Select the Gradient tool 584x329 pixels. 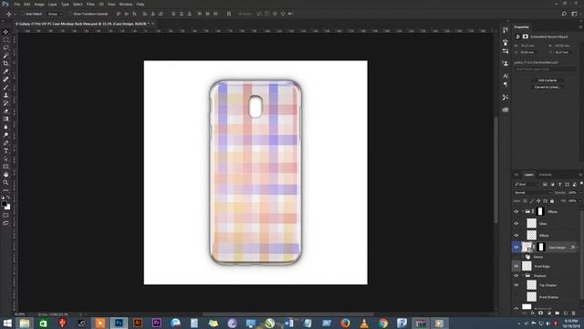click(5, 119)
